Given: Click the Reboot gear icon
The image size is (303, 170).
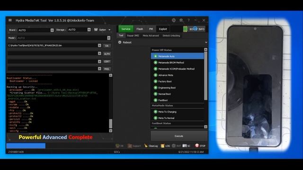Looking at the screenshot, I should point(120,42).
